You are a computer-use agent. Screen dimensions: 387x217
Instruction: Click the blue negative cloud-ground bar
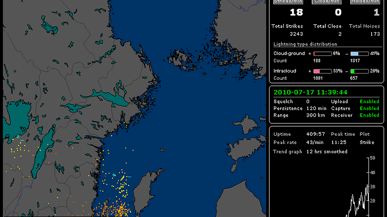click(359, 53)
